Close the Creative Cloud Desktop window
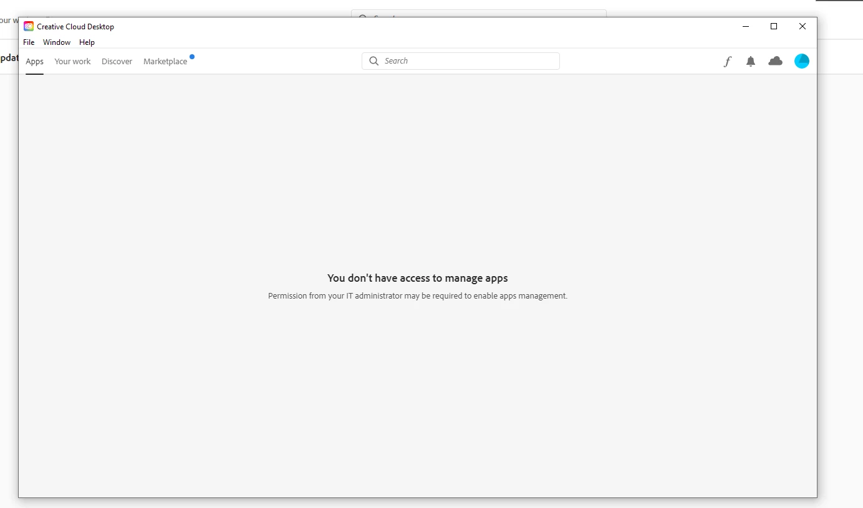Viewport: 863px width, 508px height. 803,26
